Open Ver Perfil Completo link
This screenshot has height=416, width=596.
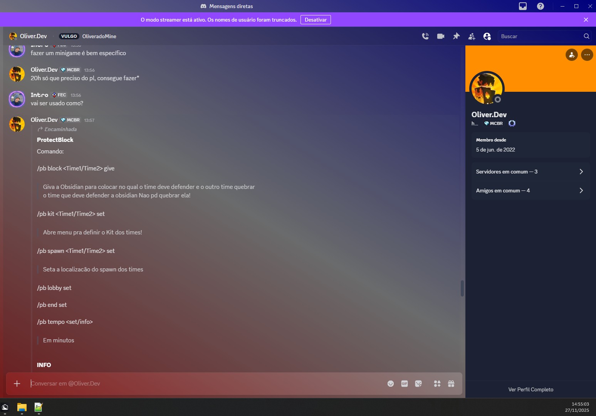click(531, 389)
